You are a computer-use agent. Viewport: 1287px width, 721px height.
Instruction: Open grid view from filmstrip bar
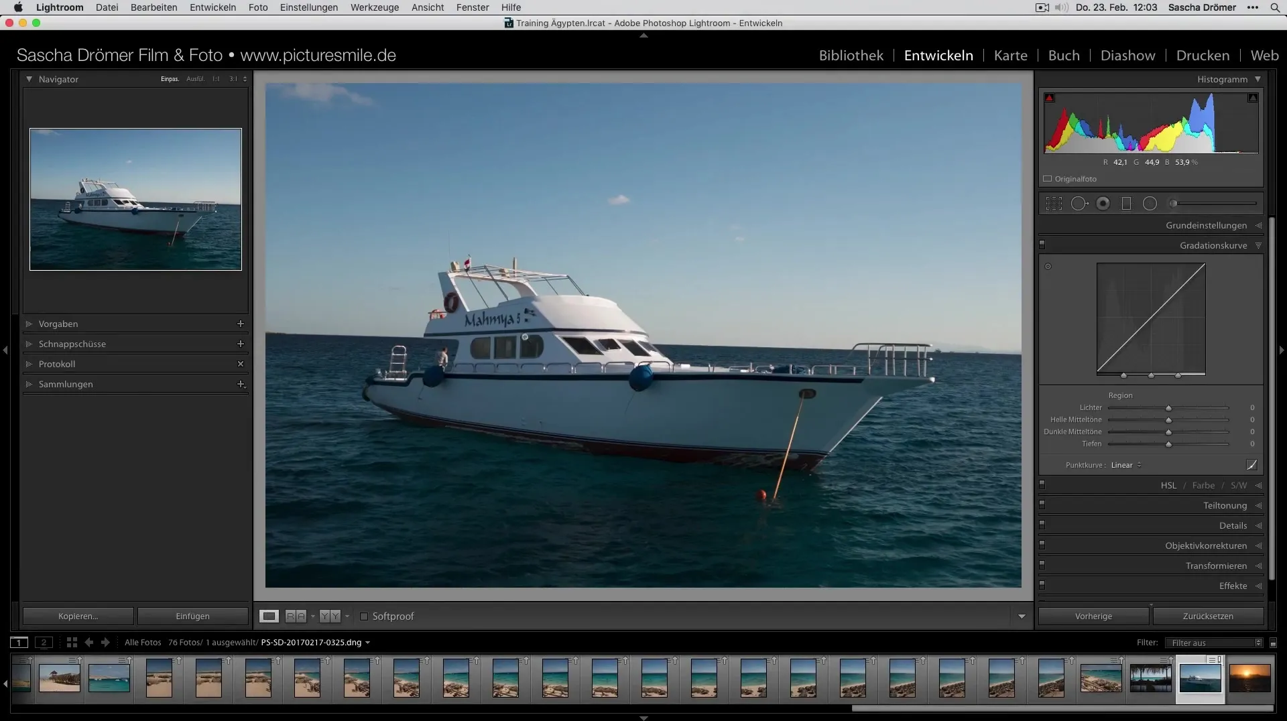point(72,643)
